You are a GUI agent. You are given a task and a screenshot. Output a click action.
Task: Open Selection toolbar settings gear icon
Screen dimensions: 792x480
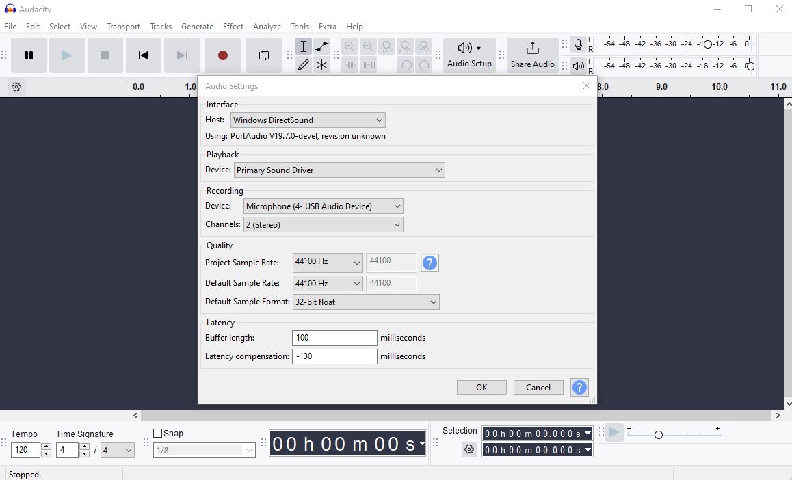[x=469, y=449]
